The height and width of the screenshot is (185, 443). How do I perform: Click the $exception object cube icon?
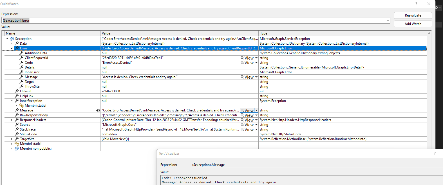pyautogui.click(x=12, y=39)
